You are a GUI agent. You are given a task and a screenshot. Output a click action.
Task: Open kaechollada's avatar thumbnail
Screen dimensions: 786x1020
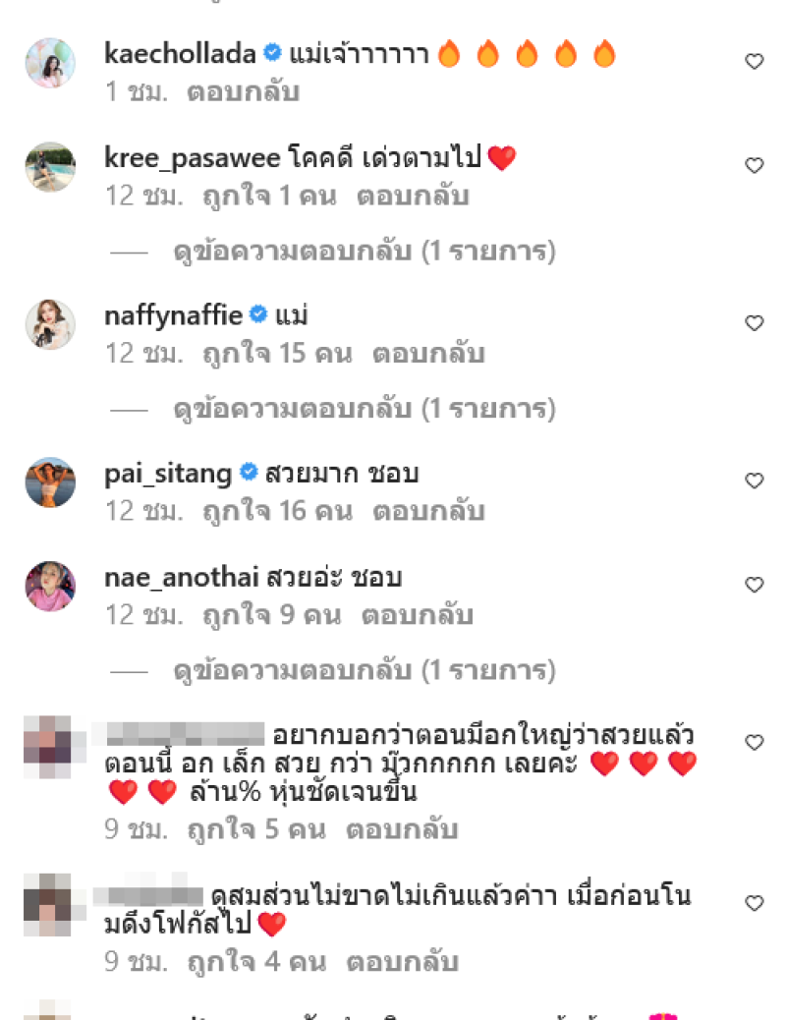[x=50, y=63]
